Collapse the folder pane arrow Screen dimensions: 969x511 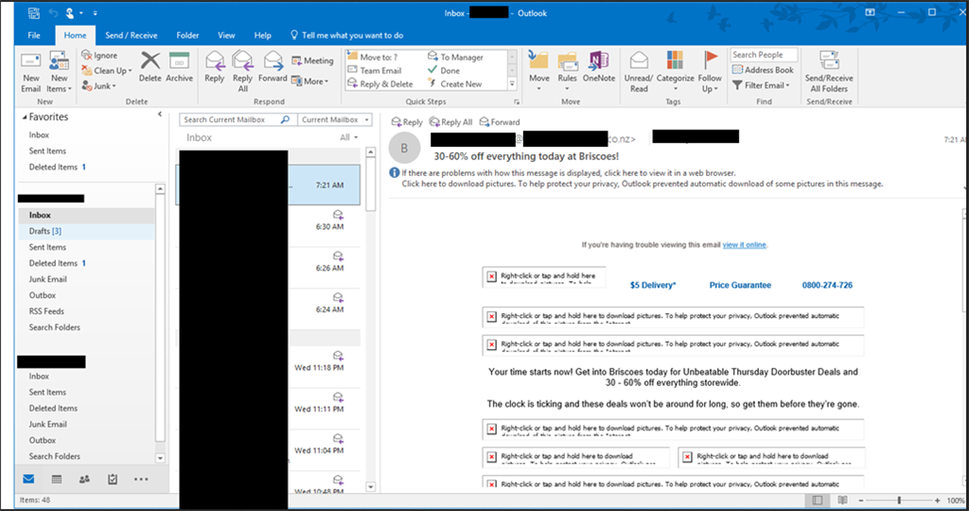pos(159,114)
